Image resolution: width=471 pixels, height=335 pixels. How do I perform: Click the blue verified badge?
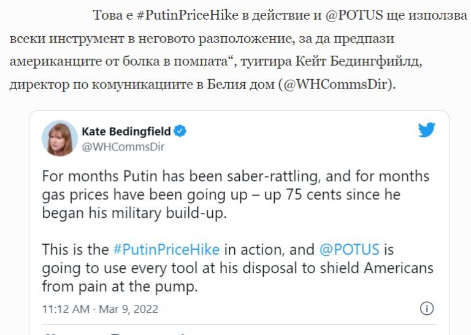[180, 131]
